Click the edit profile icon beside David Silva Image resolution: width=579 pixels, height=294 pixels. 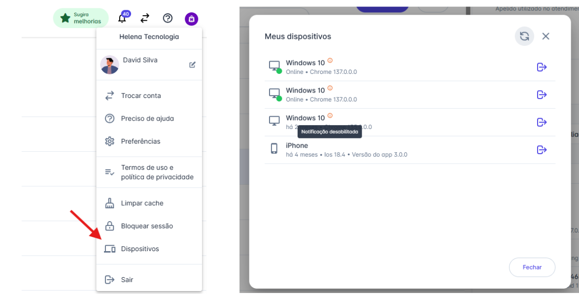click(x=192, y=65)
